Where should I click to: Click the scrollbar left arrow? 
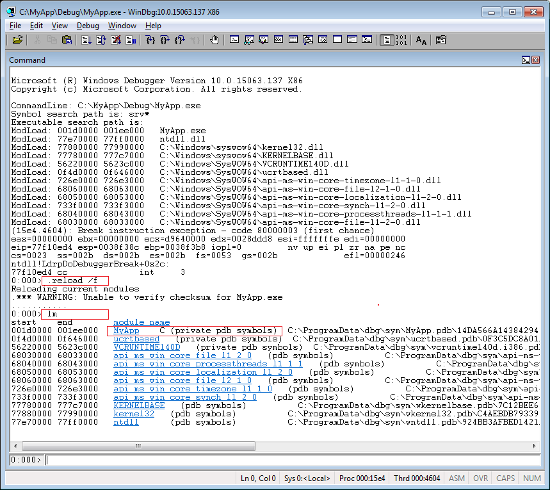click(x=15, y=446)
